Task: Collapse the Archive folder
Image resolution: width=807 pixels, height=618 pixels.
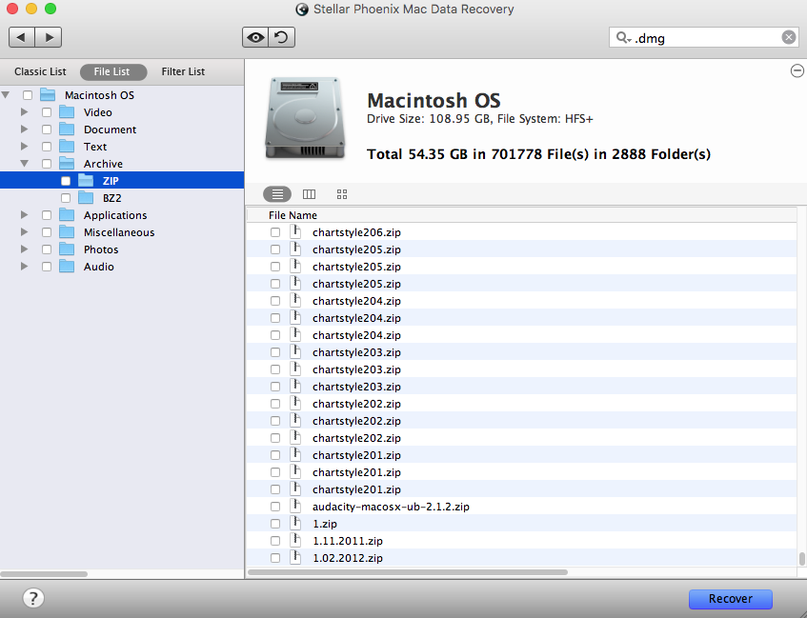Action: 24,163
